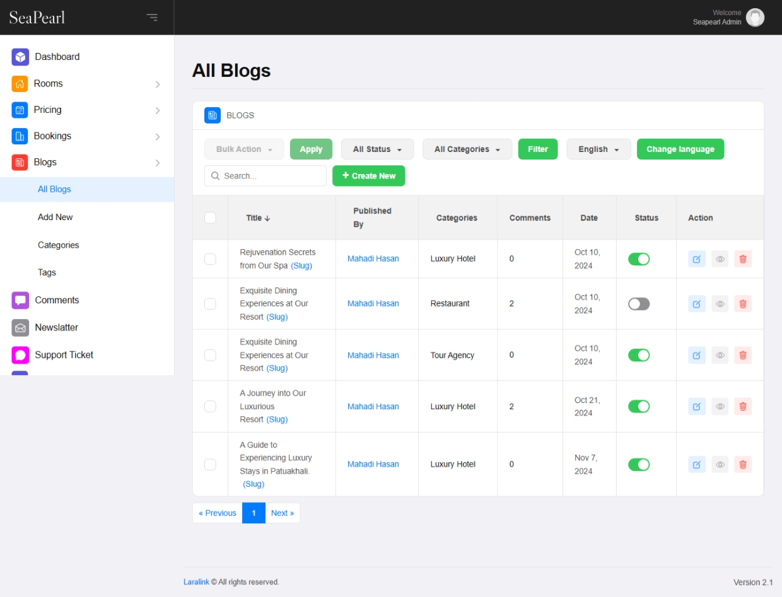
Task: Check the select-all checkbox in table header
Action: (211, 217)
